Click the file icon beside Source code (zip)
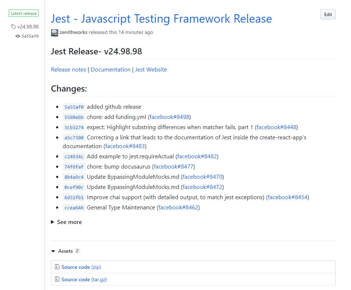The width and height of the screenshot is (351, 290). coord(57,267)
